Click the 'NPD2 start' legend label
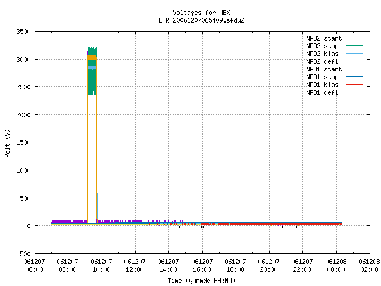Screen dimensions: 381x286 pos(324,38)
